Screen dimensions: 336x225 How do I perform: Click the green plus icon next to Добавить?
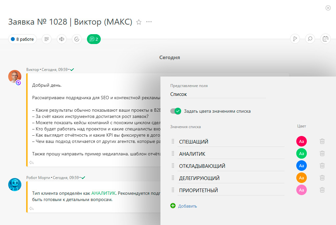pyautogui.click(x=173, y=206)
